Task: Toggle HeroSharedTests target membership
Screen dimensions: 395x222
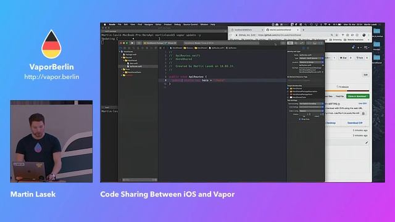Action: click(x=288, y=97)
